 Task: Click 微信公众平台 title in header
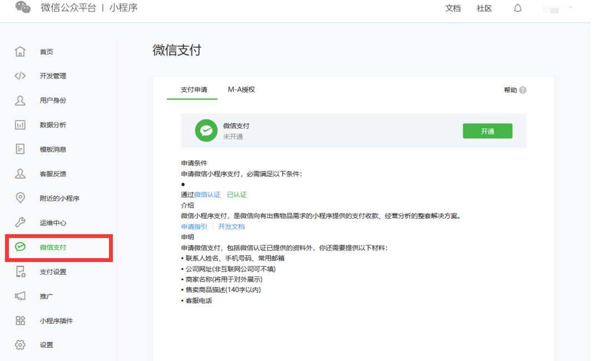coord(68,8)
